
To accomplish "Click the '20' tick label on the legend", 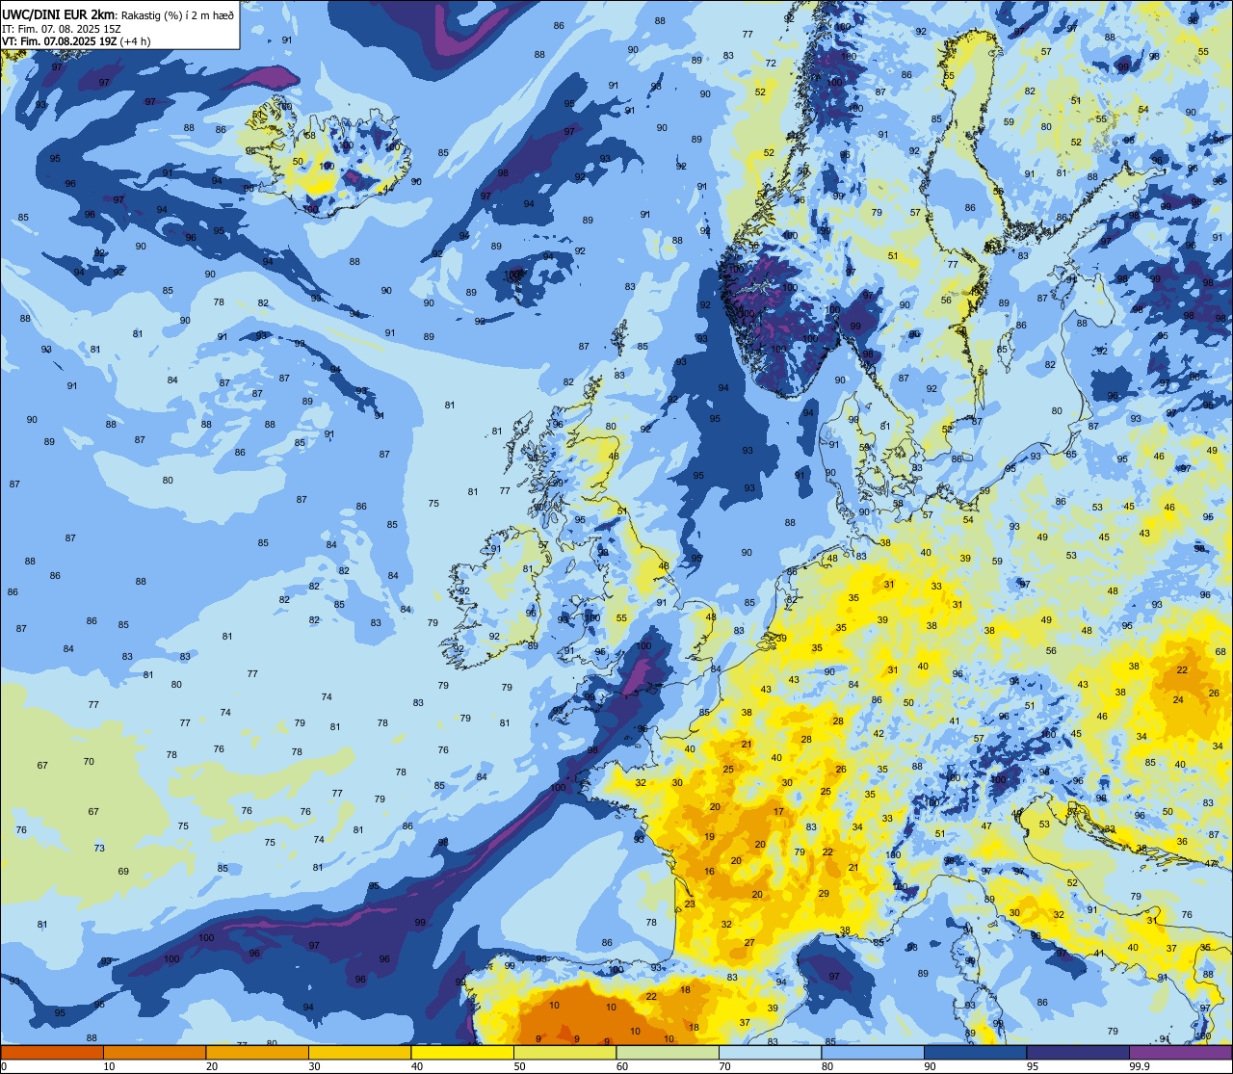I will tap(211, 1066).
